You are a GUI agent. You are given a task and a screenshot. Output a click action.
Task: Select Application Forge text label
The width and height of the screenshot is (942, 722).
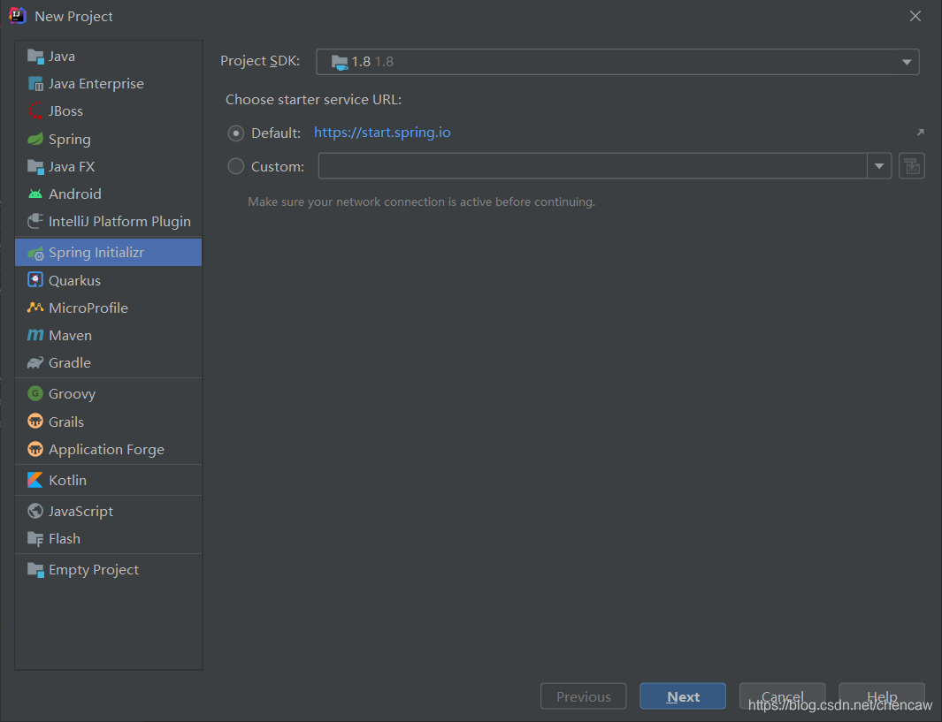[x=106, y=450]
